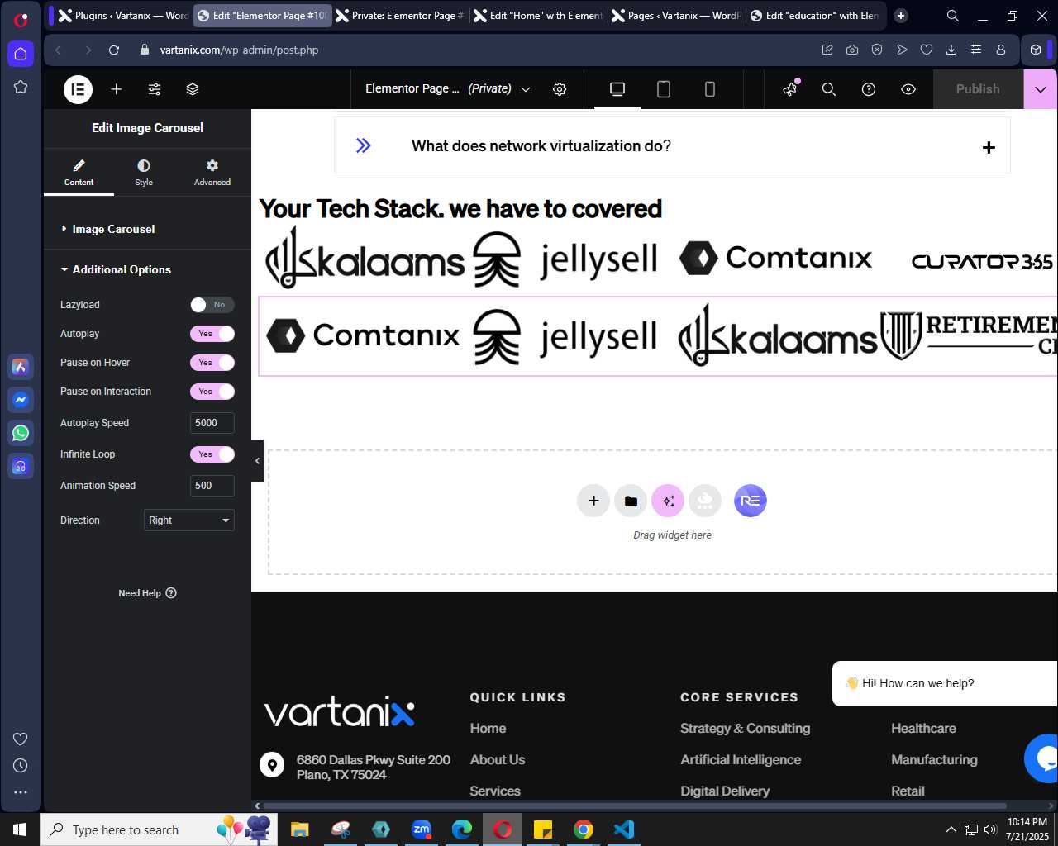Image resolution: width=1058 pixels, height=846 pixels.
Task: Open live chat bubble icon
Action: click(1043, 758)
